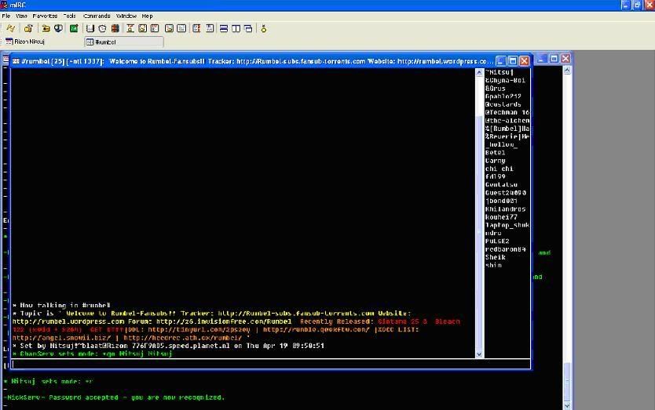Tile windows horizontally via toolbar icon
655x410 pixels.
click(x=224, y=28)
